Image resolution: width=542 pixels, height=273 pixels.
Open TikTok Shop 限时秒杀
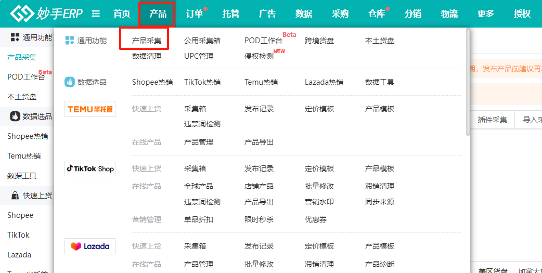[x=259, y=219]
